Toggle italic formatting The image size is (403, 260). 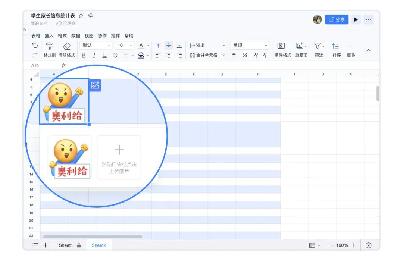tap(94, 55)
